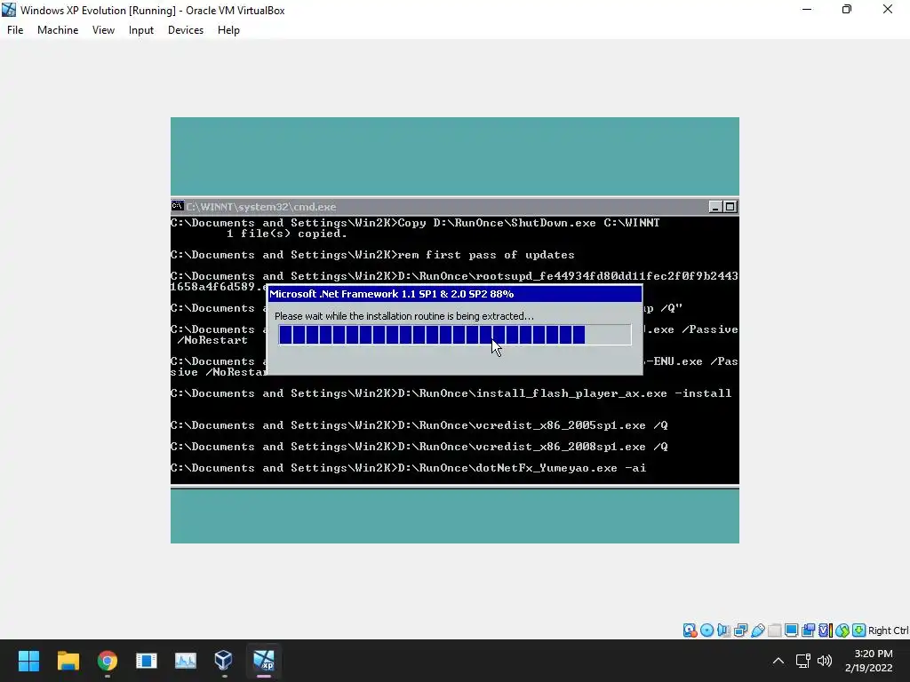
Task: Open File Explorer from the taskbar
Action: (x=68, y=661)
